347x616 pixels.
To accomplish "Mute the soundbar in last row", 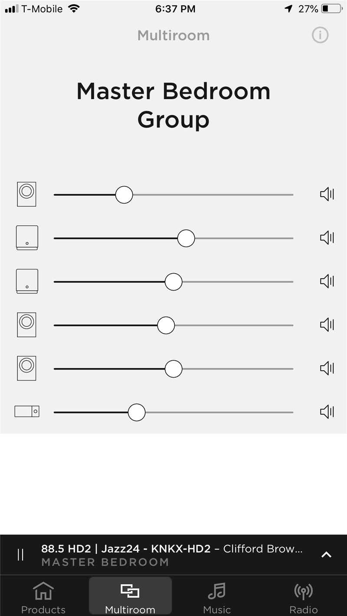I will point(327,412).
